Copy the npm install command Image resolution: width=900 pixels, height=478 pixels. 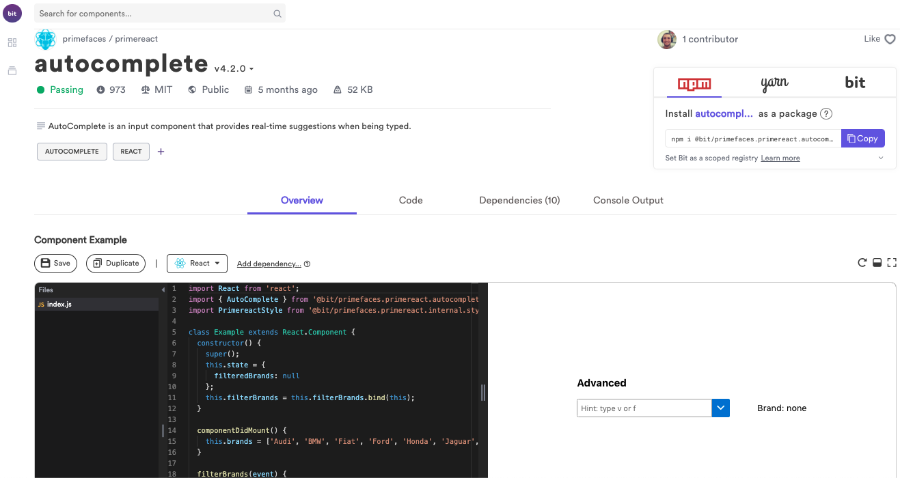(x=862, y=138)
